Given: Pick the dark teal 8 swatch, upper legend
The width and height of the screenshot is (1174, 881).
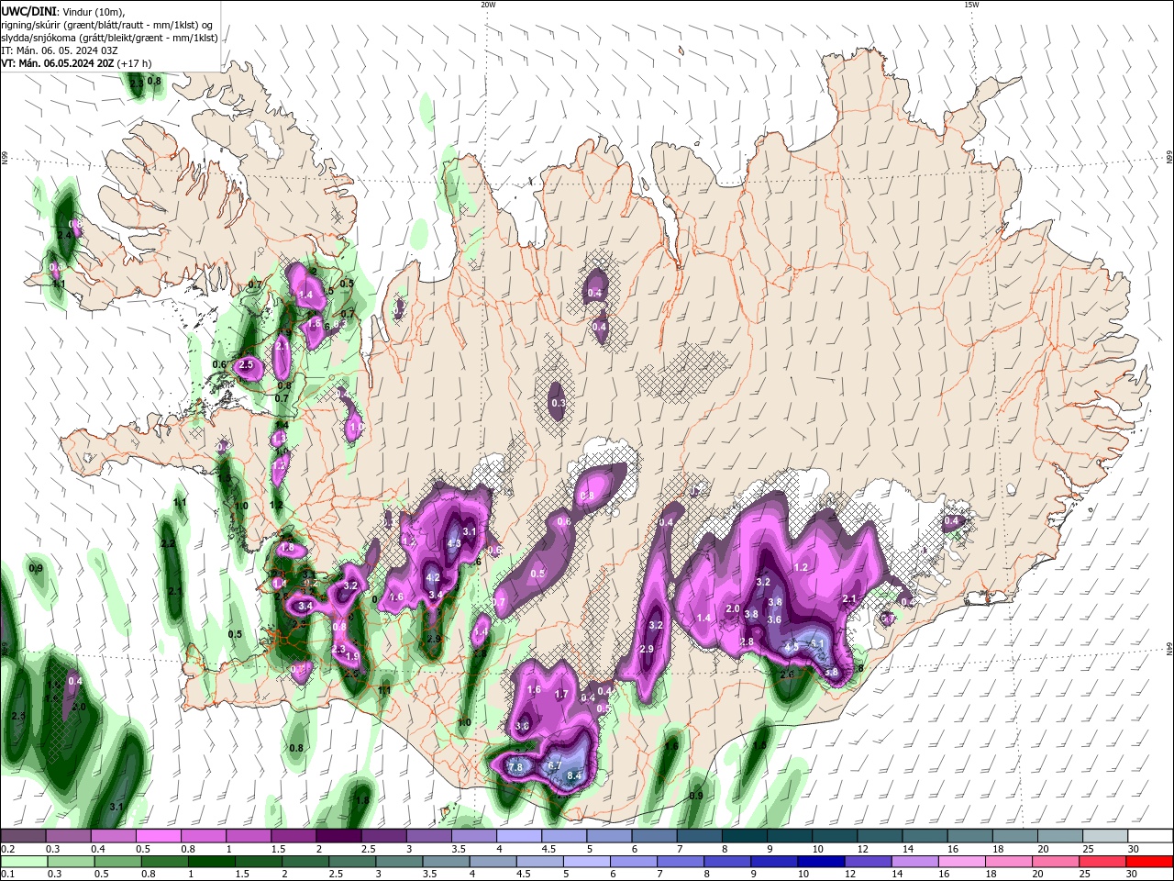Looking at the screenshot, I should (x=745, y=836).
